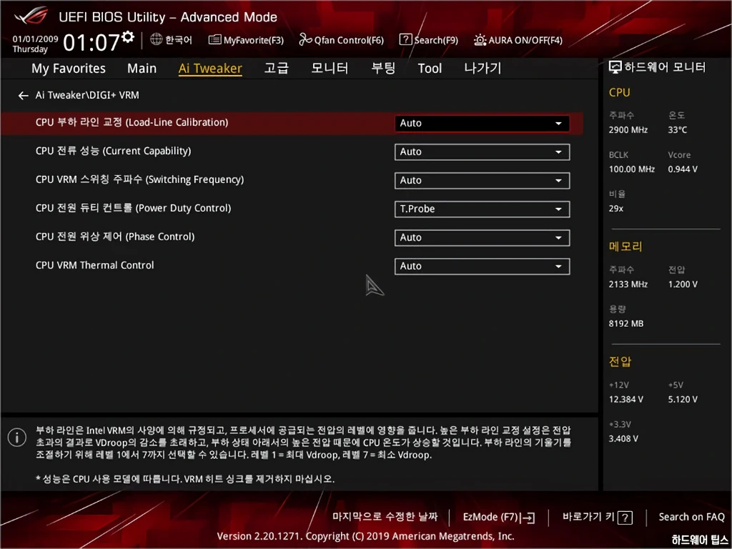Click Qfan Control(F6) label
This screenshot has width=732, height=549.
(349, 40)
